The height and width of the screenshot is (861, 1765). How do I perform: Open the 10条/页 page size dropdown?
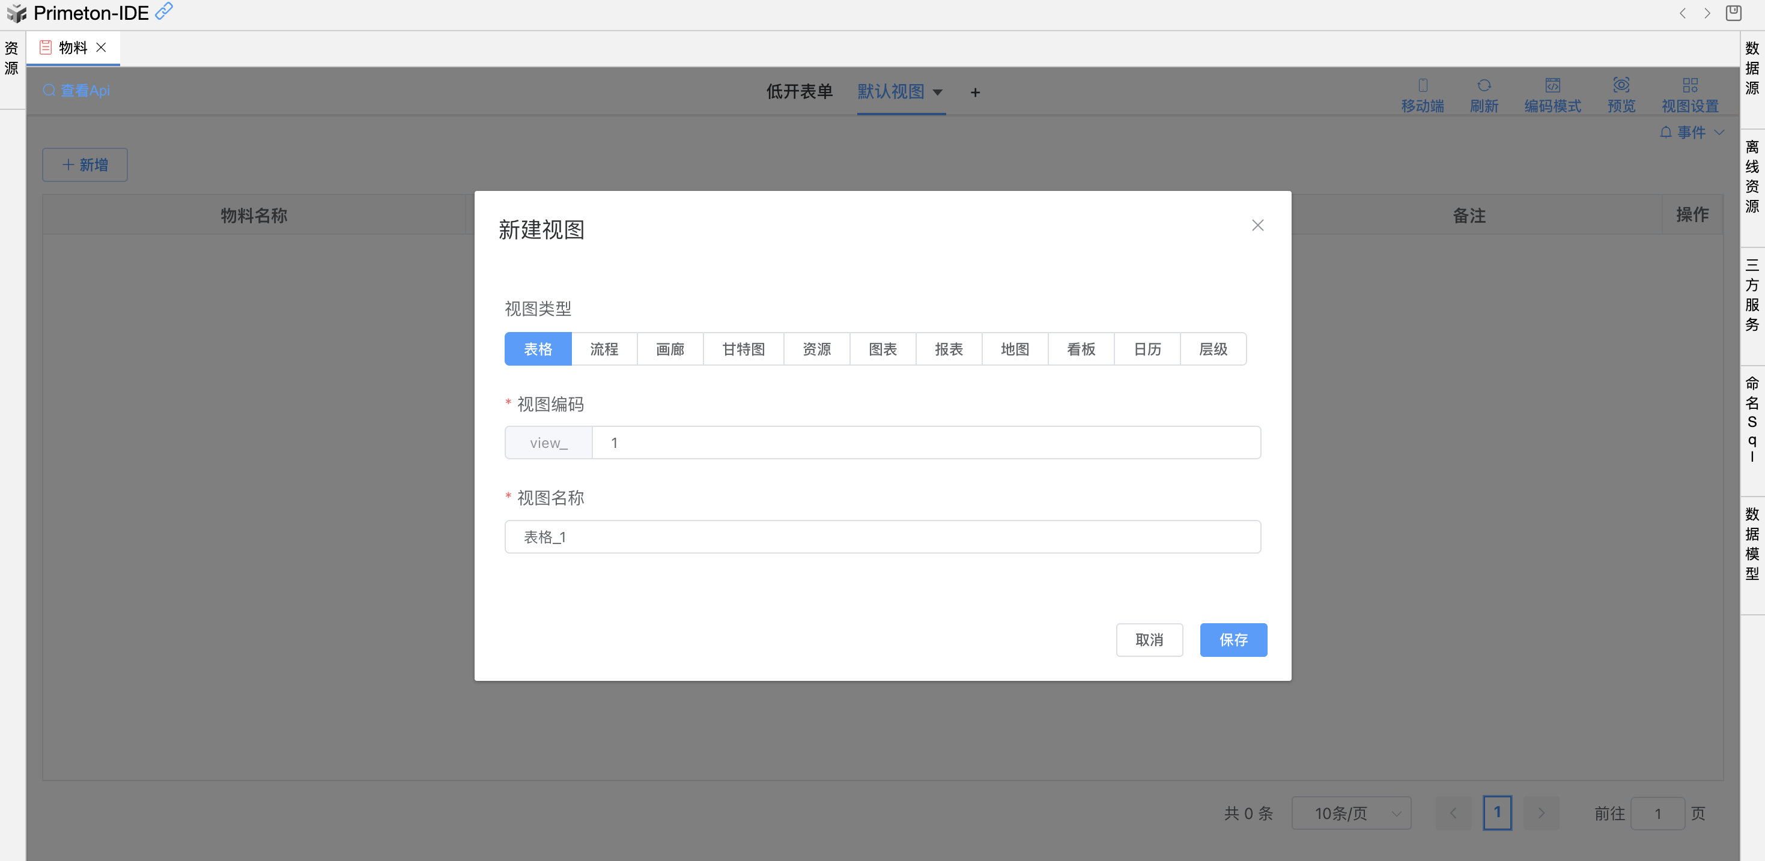1350,813
